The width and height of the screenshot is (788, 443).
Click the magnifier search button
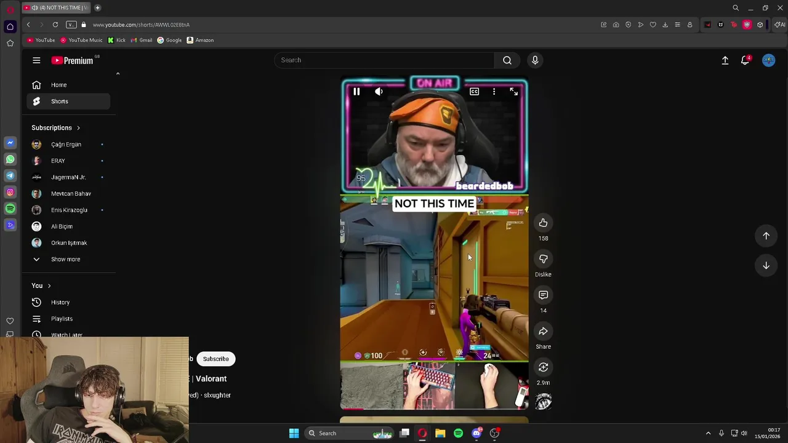pos(507,60)
